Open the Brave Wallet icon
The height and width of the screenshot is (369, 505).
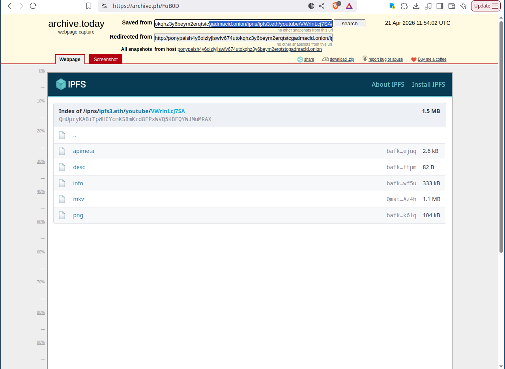pos(452,6)
